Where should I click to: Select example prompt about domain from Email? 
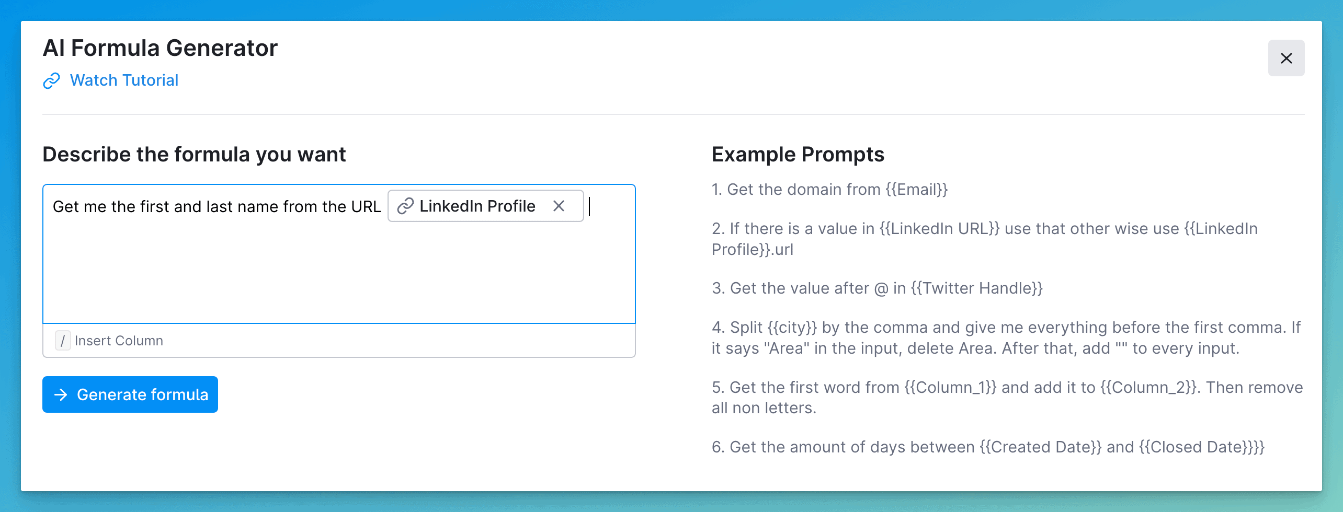[829, 190]
